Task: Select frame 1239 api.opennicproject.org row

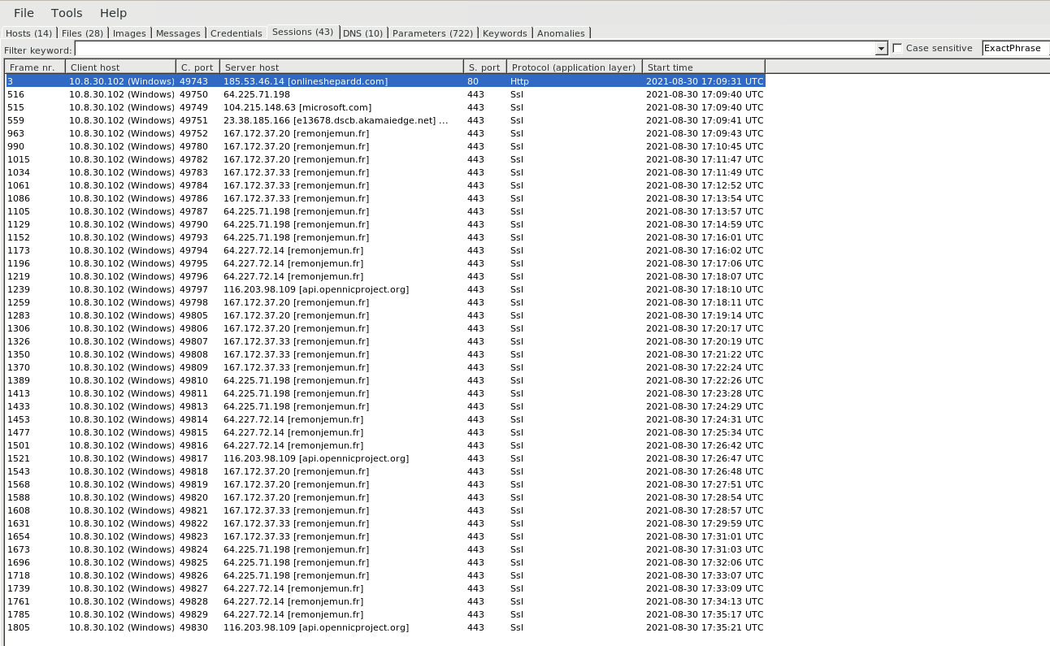Action: click(x=384, y=289)
